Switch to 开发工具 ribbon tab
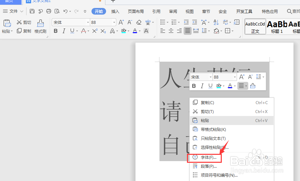 244,12
